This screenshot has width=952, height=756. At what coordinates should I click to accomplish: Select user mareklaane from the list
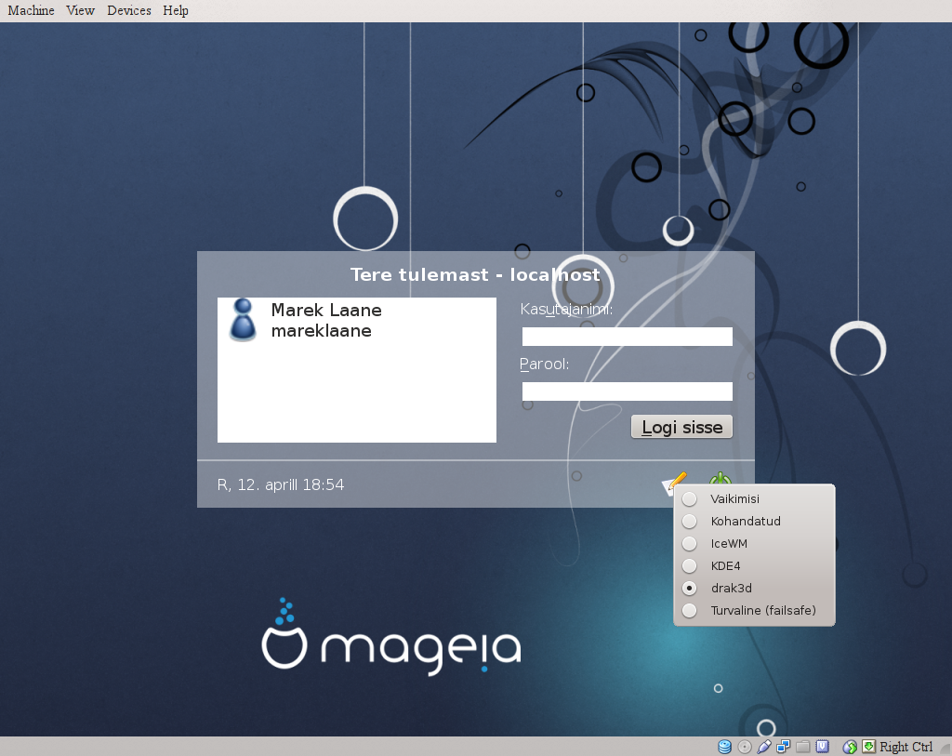tap(357, 320)
